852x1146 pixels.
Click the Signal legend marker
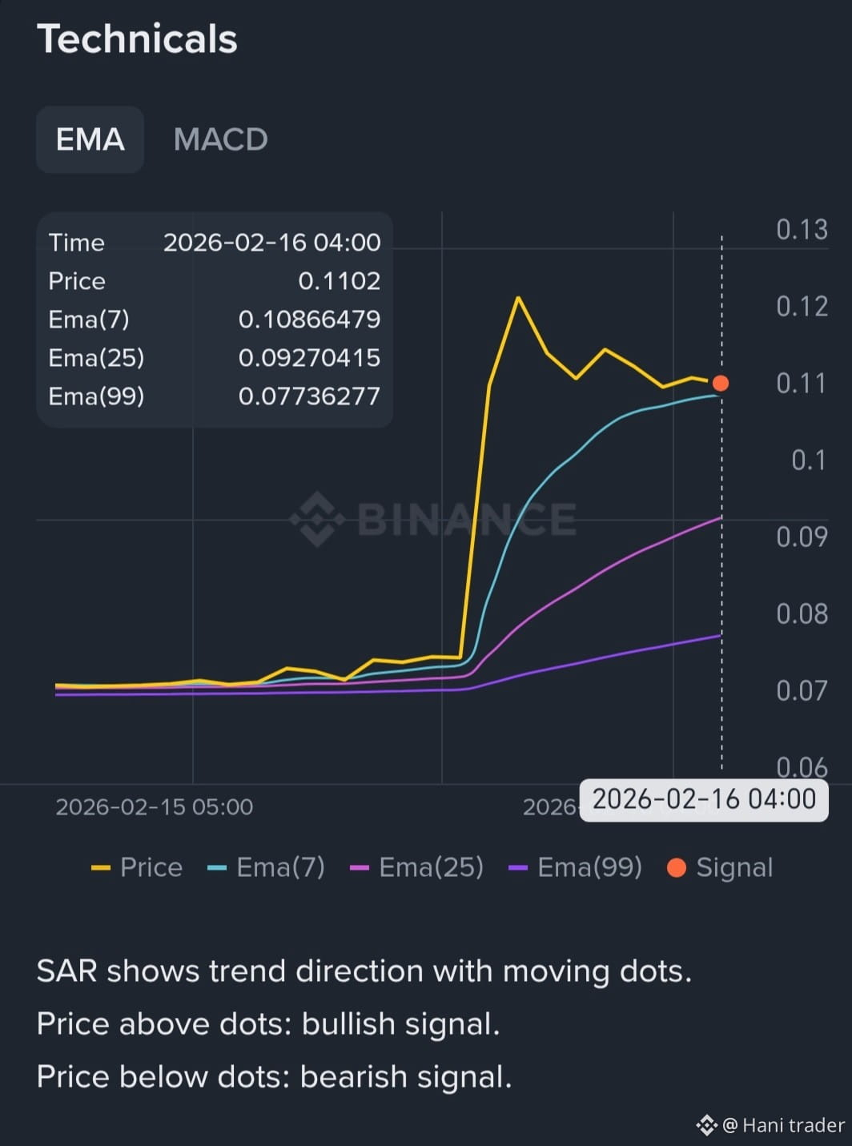coord(677,867)
